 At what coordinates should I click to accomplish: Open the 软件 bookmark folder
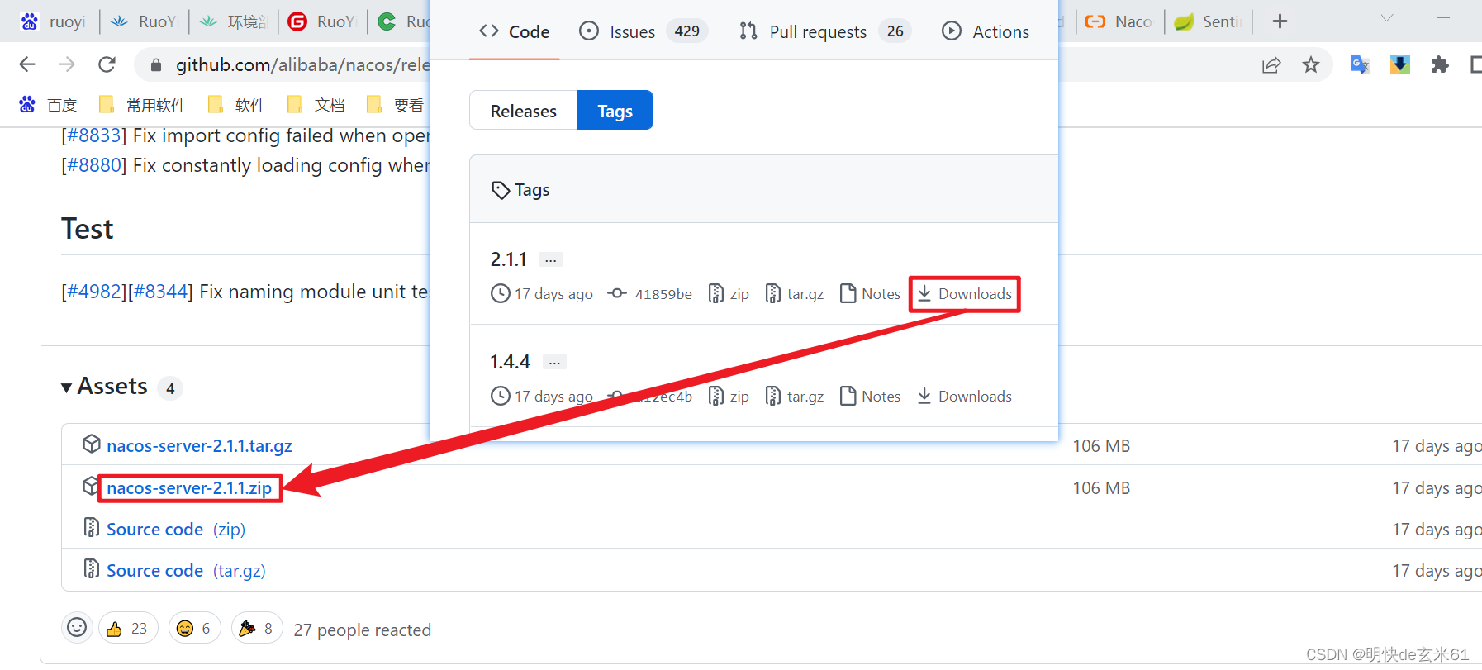click(x=236, y=105)
